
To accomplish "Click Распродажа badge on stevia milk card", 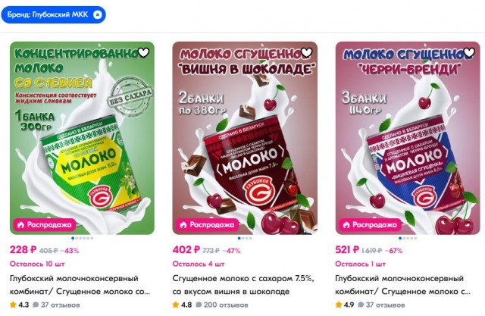I will [44, 225].
